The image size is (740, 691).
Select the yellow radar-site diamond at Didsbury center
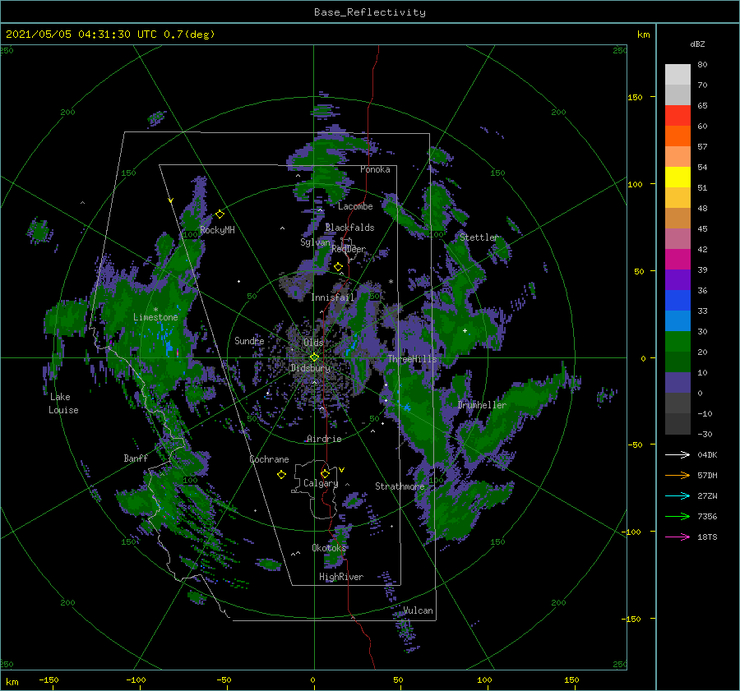click(314, 357)
